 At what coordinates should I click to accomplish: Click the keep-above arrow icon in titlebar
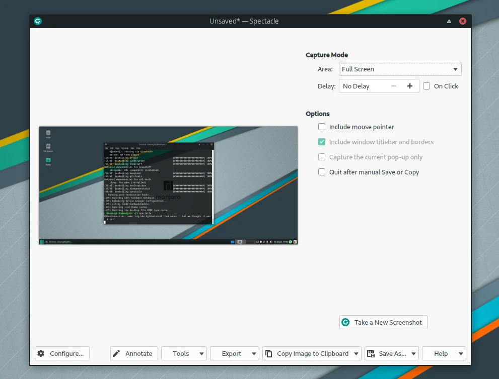click(449, 21)
